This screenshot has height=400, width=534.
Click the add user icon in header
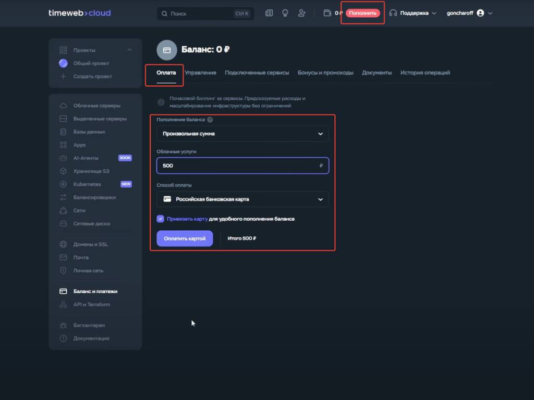coord(301,13)
